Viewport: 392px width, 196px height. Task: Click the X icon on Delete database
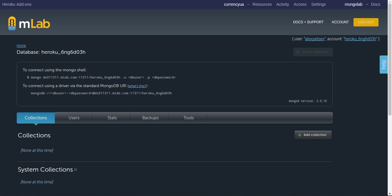click(x=298, y=52)
